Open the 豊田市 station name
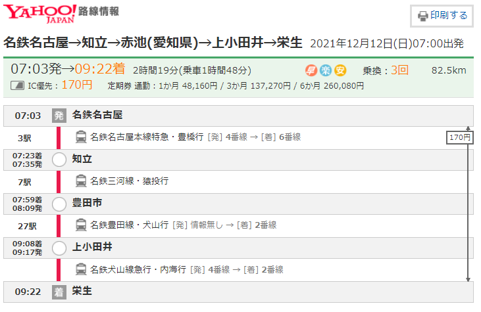The width and height of the screenshot is (481, 312). tap(87, 203)
